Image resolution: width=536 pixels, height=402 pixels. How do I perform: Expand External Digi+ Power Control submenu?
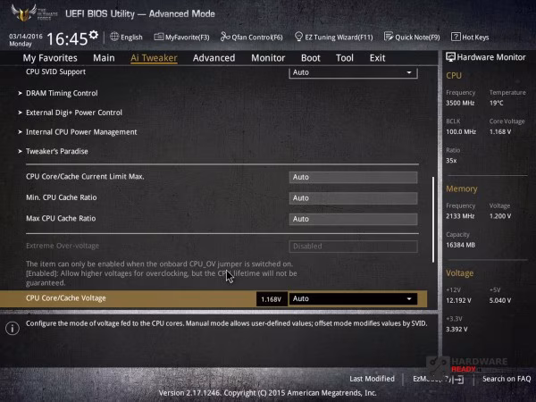(71, 113)
